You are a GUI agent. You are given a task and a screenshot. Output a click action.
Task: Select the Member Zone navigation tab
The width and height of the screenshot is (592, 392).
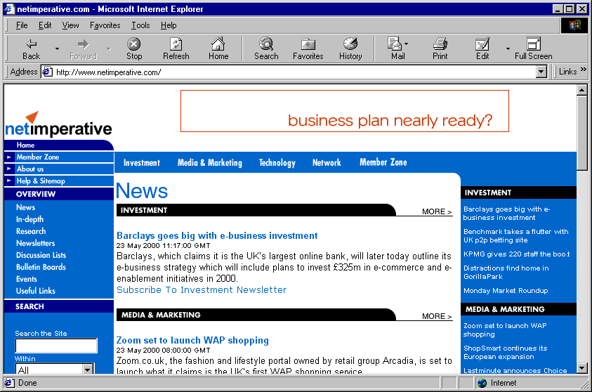(x=383, y=162)
